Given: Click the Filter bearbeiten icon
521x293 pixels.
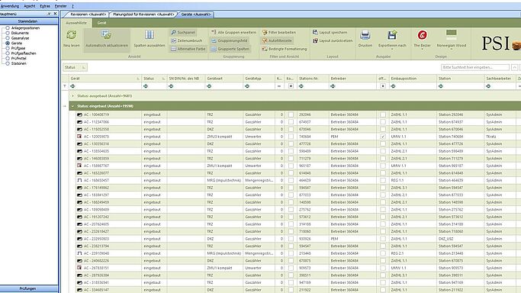Looking at the screenshot, I should tap(265, 32).
